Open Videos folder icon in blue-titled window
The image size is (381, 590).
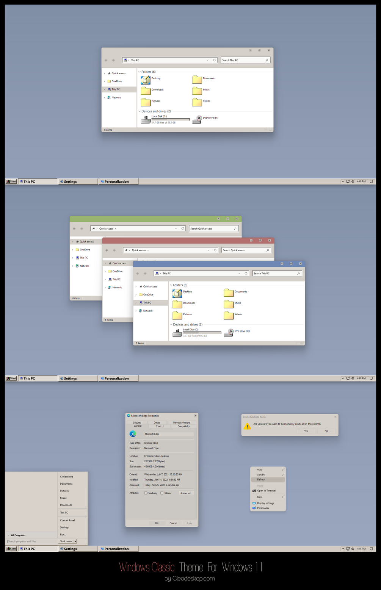pos(229,316)
